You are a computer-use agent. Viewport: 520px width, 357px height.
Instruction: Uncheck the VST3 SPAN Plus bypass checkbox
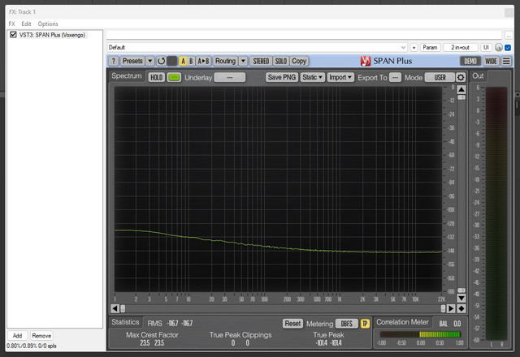coord(13,34)
